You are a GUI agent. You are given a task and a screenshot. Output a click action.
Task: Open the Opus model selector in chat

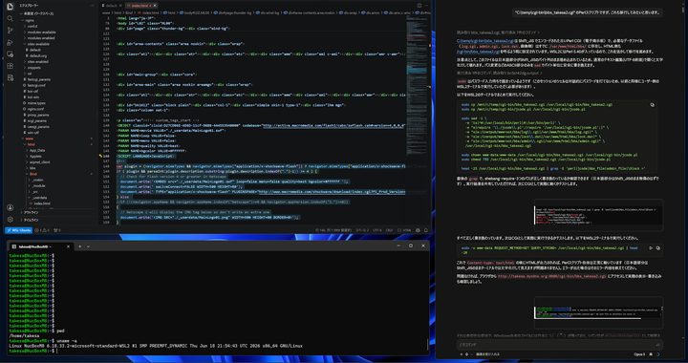(x=640, y=354)
